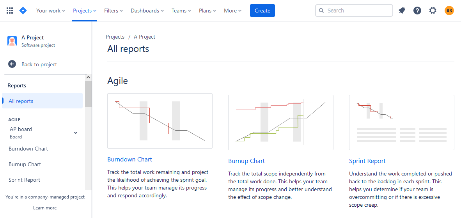Click the A Project breadcrumb link
This screenshot has width=461, height=218.
(x=144, y=37)
